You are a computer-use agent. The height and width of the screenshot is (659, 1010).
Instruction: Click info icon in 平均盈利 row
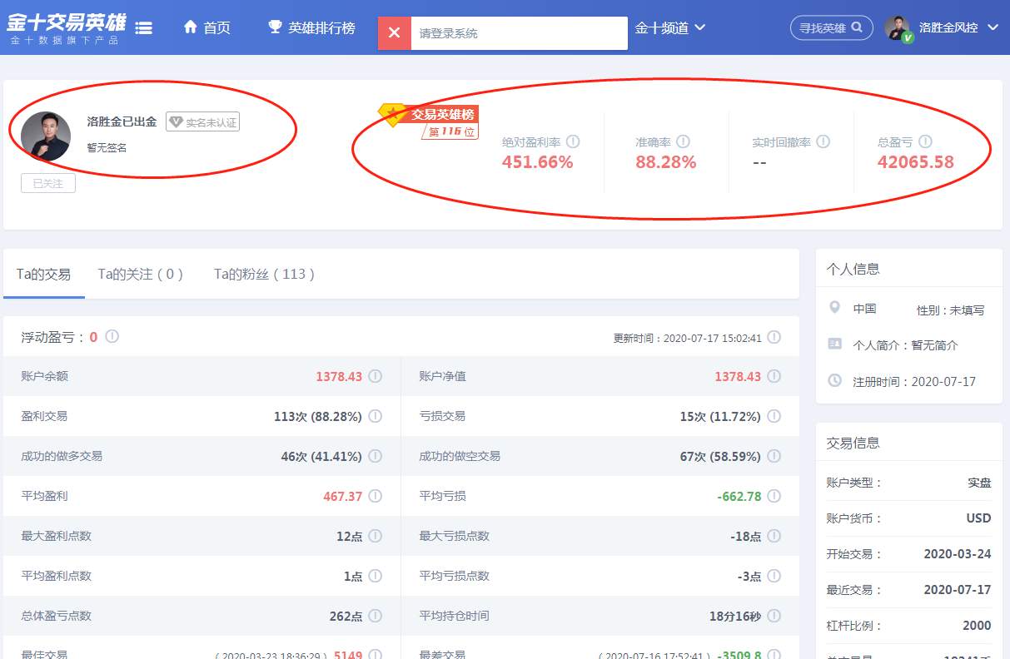pos(376,496)
